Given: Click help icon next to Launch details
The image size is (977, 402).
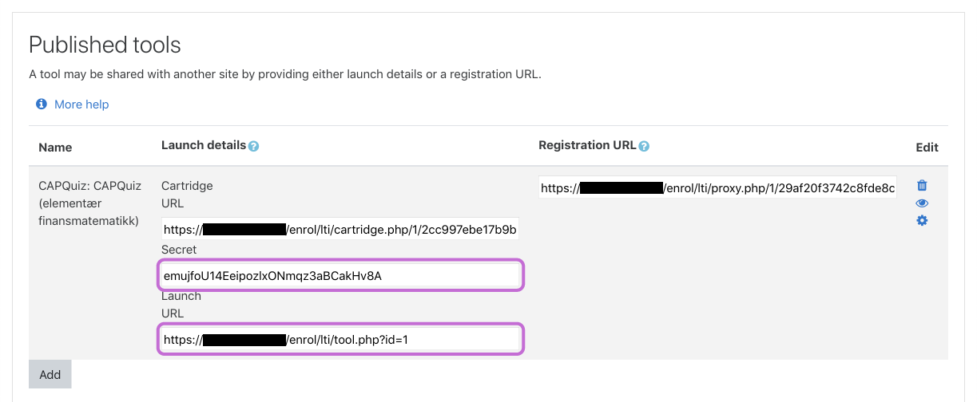Looking at the screenshot, I should pos(253,147).
